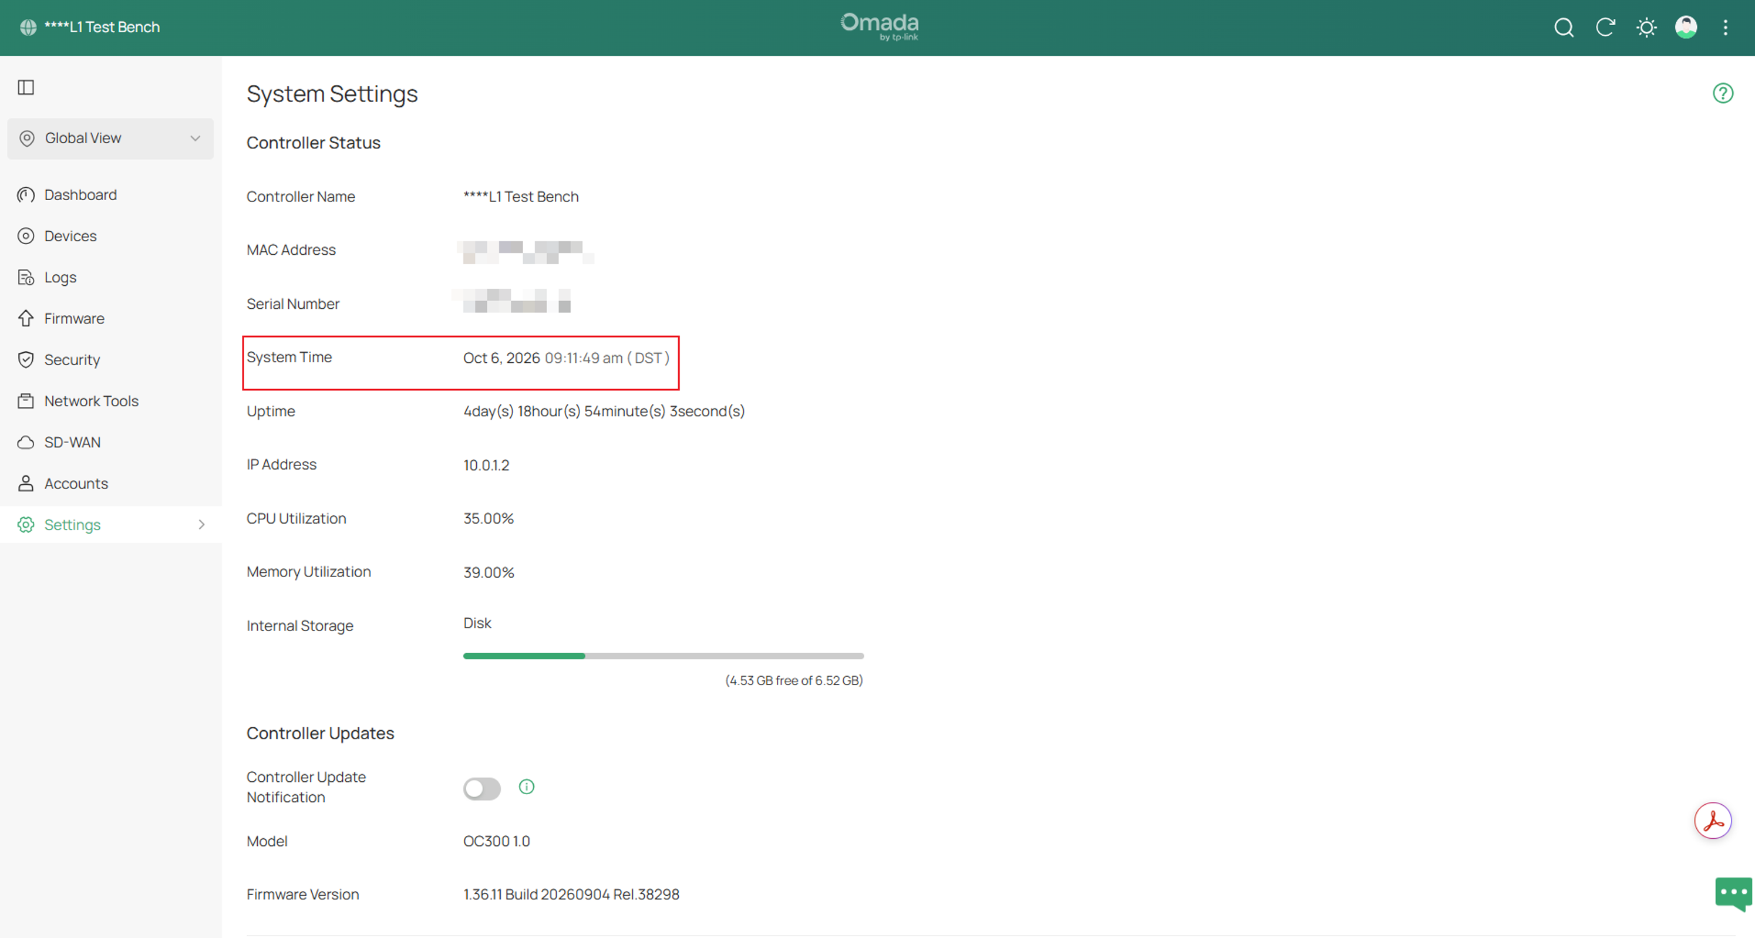Toggle the light/dark theme sun icon
Screen dimensions: 1755x938
coord(1646,27)
